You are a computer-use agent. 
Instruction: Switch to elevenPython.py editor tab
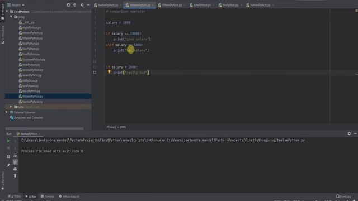[260, 5]
